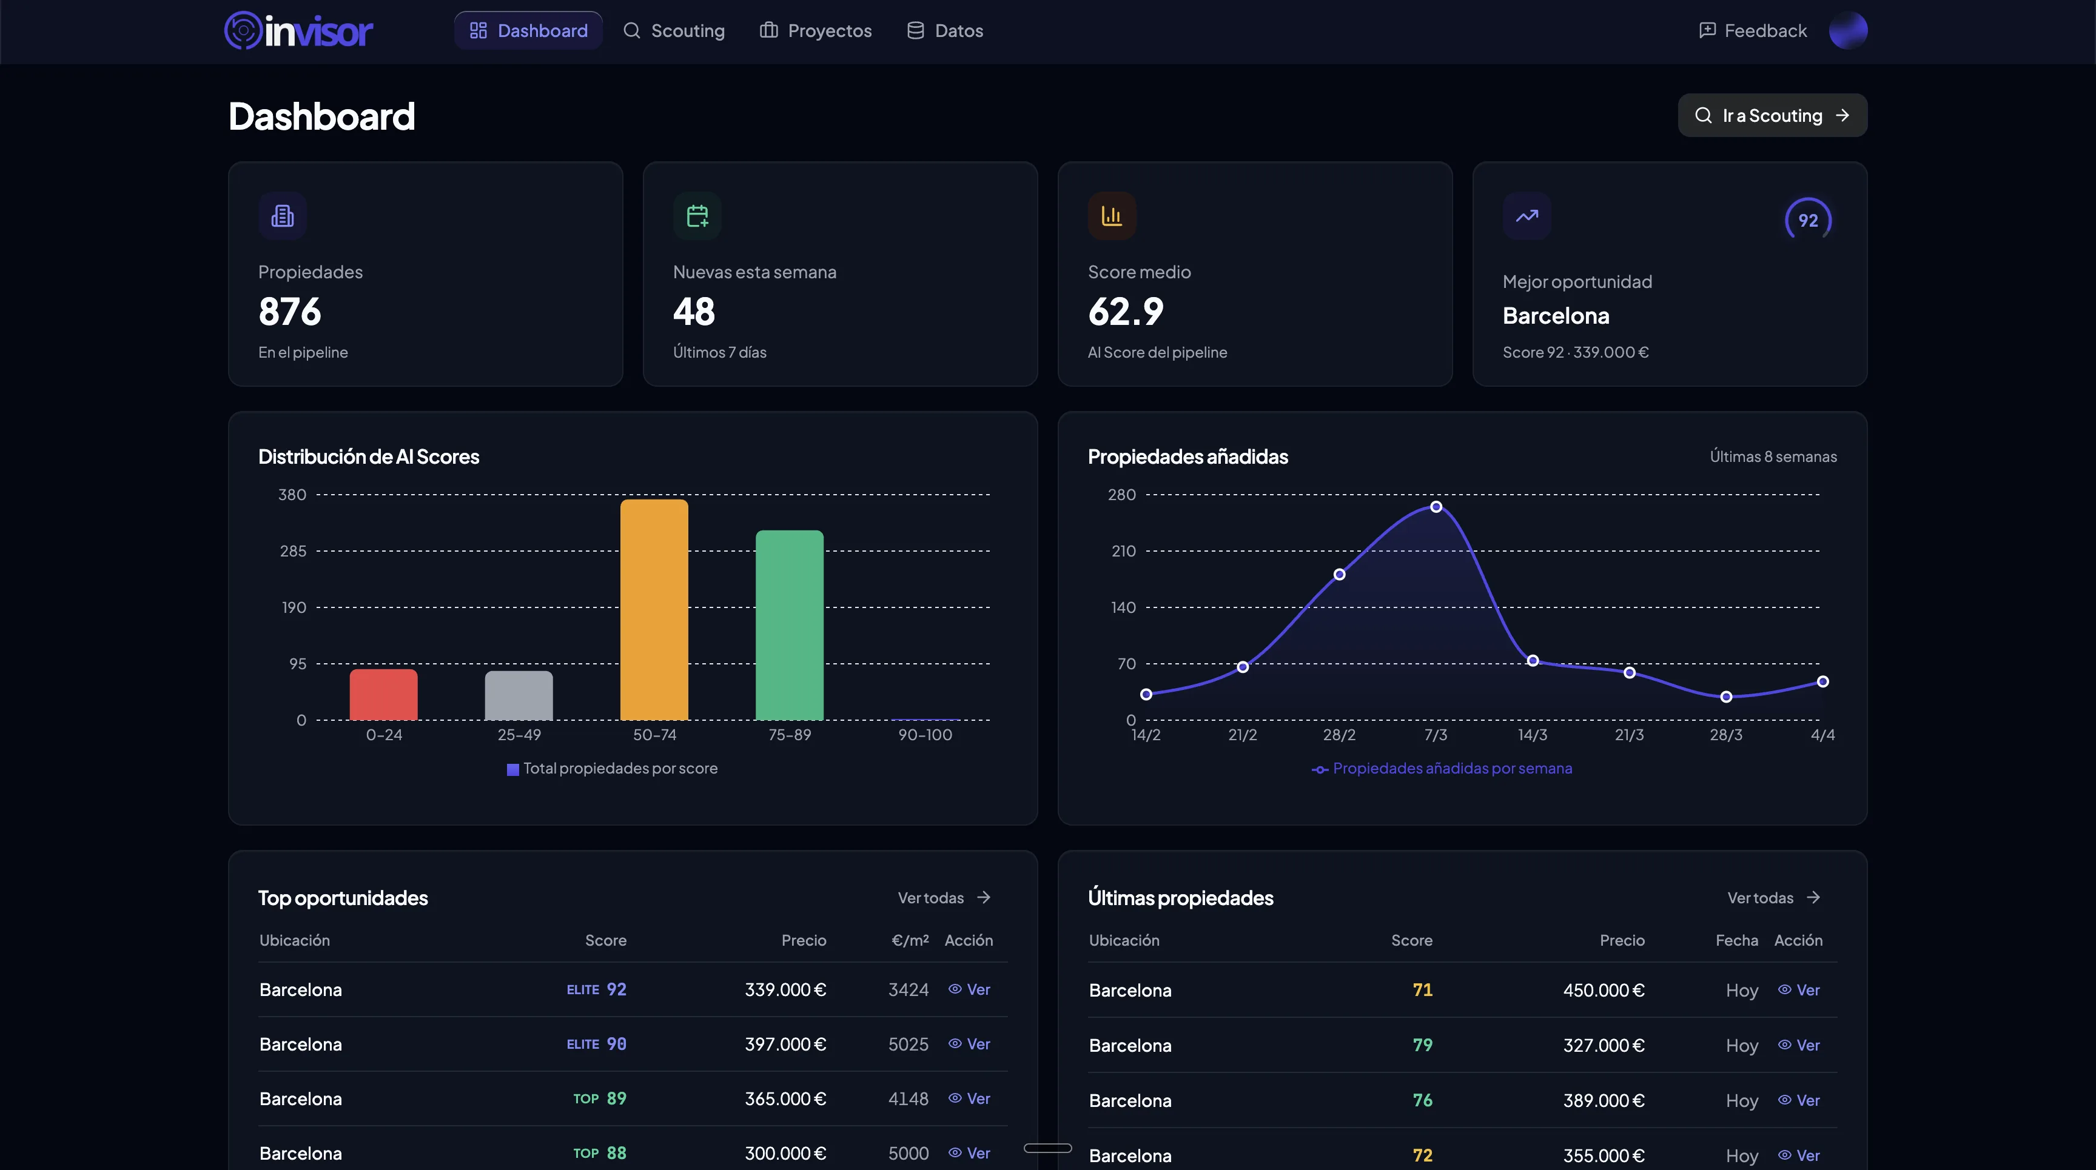Click the Datos database icon
This screenshot has height=1170, width=2096.
pyautogui.click(x=915, y=30)
